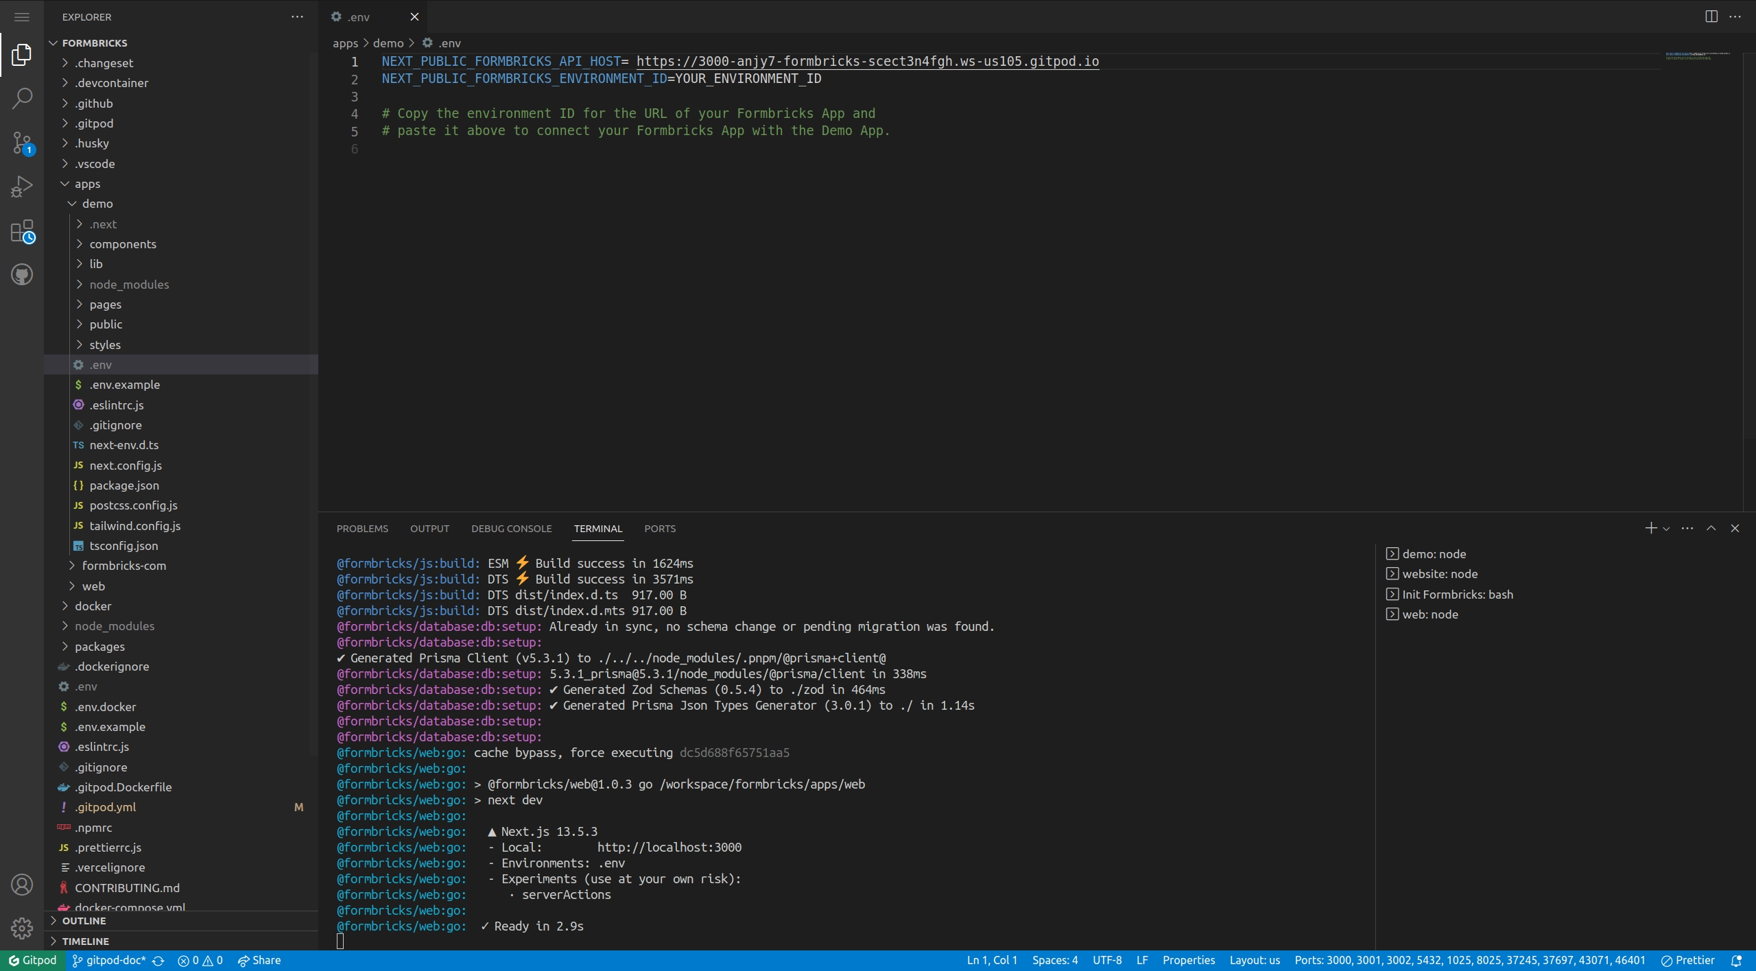
Task: Switch to the PORTS panel tab
Action: (x=660, y=529)
